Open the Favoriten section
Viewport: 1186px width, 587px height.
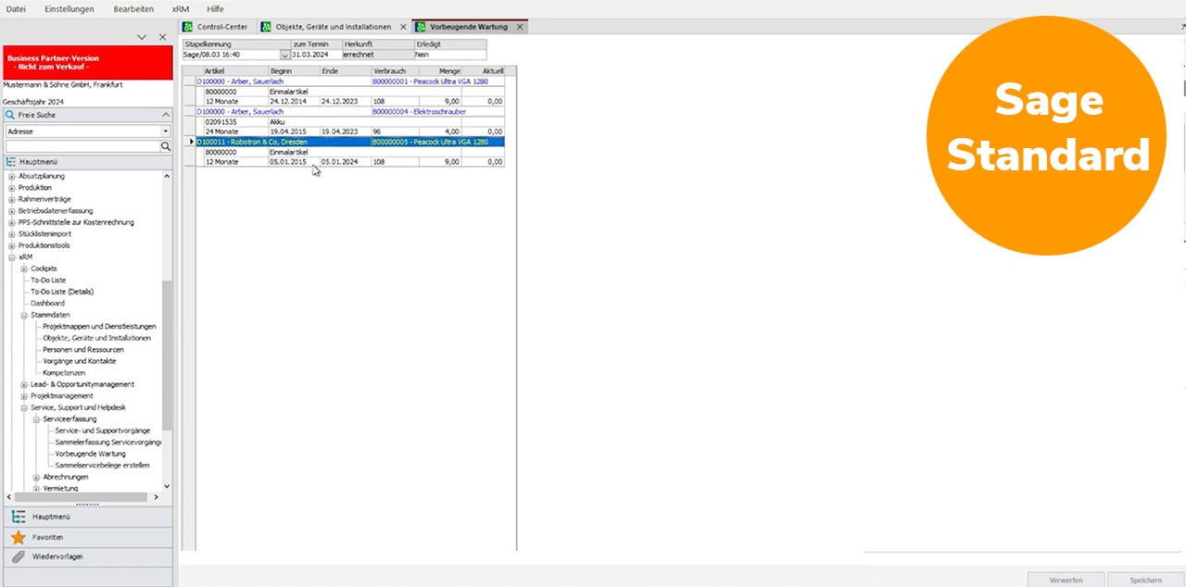coord(87,537)
